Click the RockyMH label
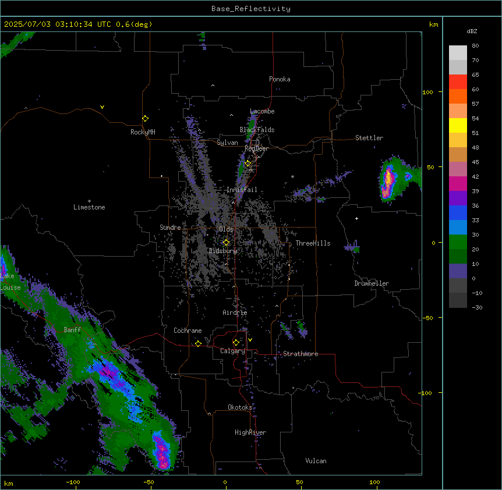The width and height of the screenshot is (502, 490). 143,132
